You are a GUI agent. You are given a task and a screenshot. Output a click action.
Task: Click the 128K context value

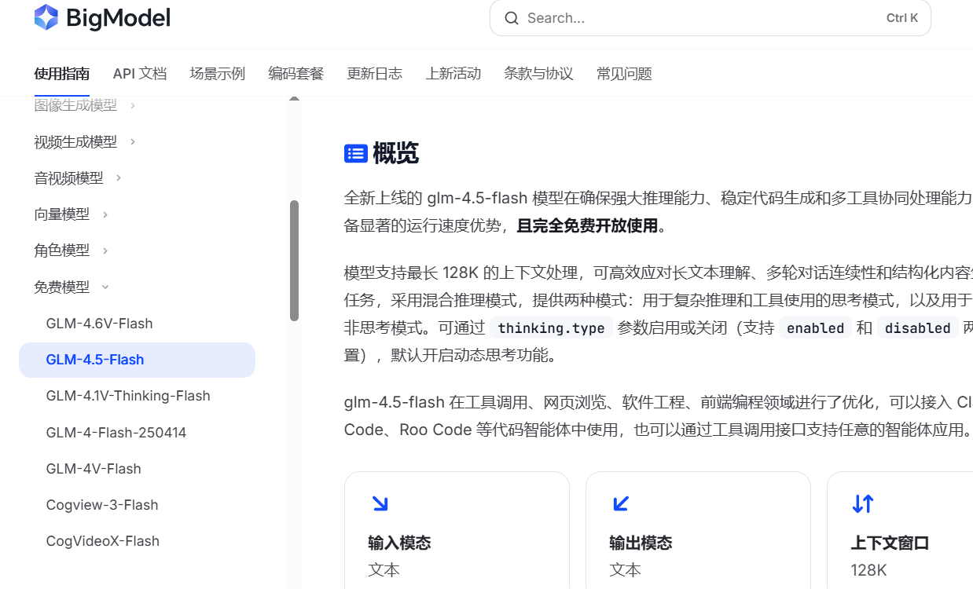[x=868, y=570]
